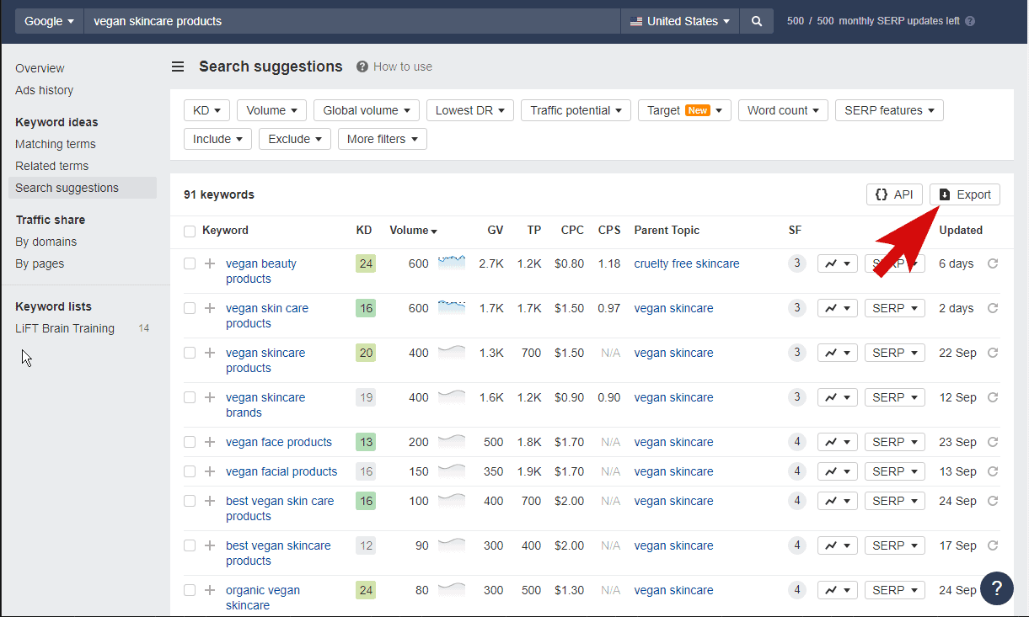Viewport: 1029px width, 617px height.
Task: Add 'organic vegan skincare' with plus icon
Action: click(x=210, y=590)
